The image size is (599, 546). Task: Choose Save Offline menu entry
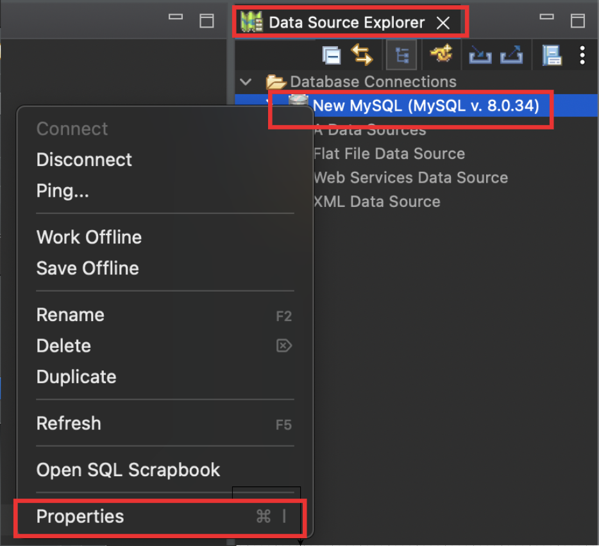(165, 268)
